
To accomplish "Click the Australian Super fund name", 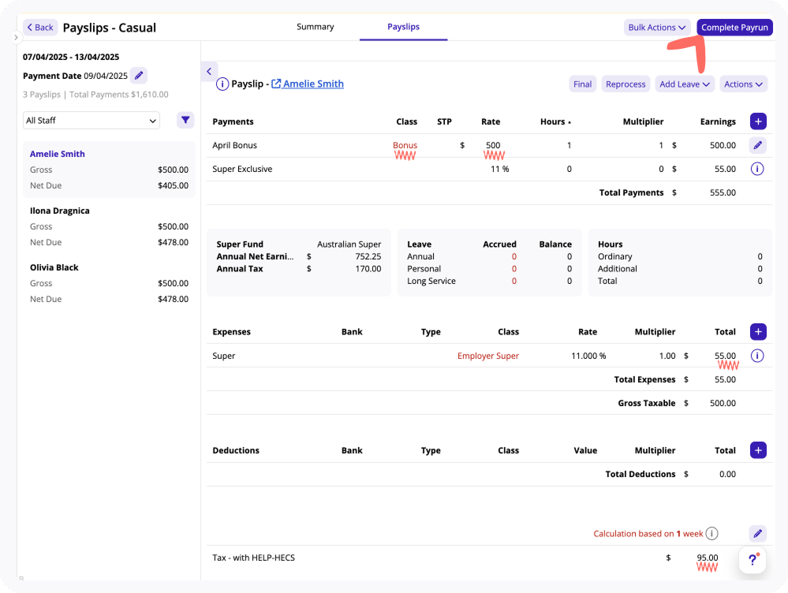I will [x=349, y=244].
